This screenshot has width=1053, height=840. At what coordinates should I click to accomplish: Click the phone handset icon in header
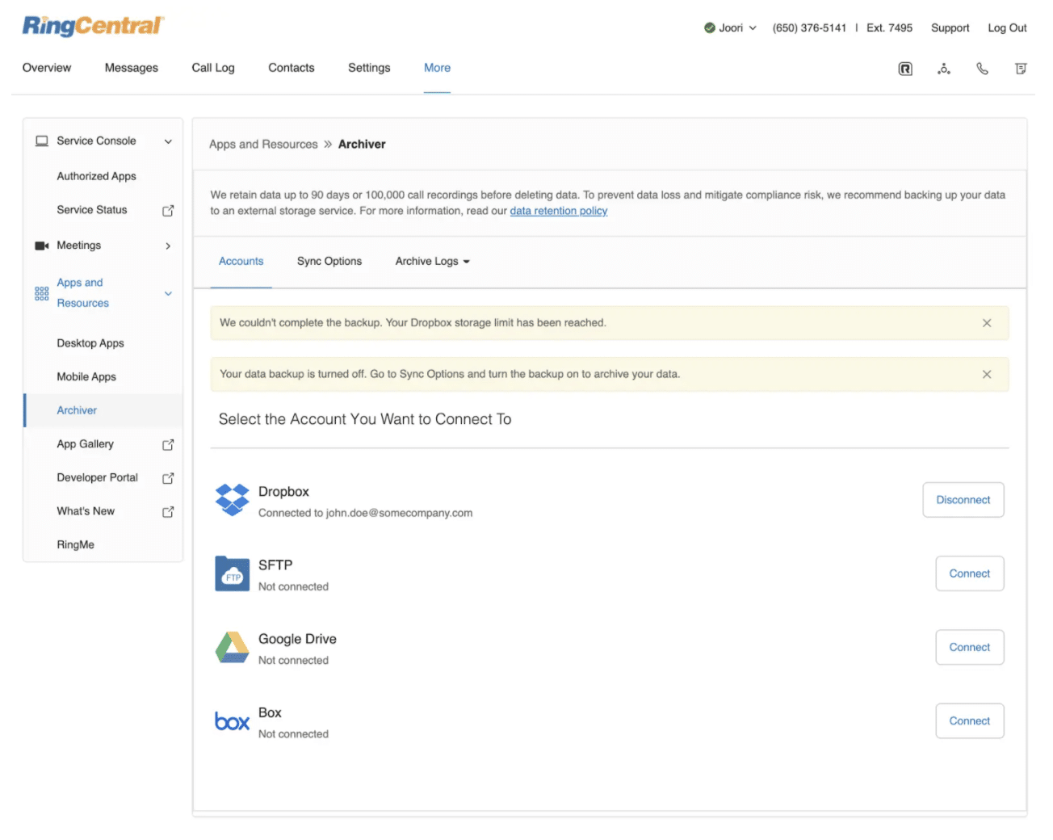(982, 69)
